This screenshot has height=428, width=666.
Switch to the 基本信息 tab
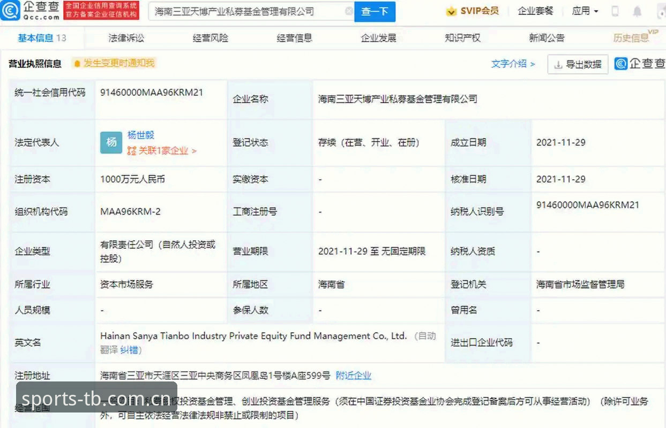[42, 38]
